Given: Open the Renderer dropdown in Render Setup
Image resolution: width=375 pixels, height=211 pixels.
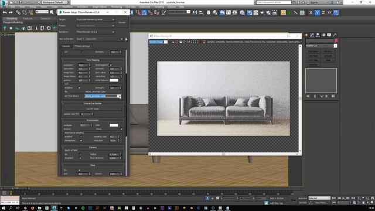Looking at the screenshot, I should tap(95, 32).
